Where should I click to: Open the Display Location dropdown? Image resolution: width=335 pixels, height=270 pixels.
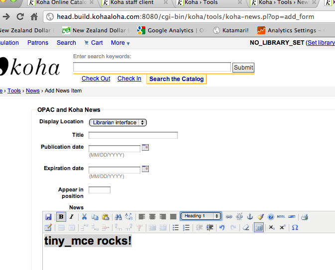(117, 122)
